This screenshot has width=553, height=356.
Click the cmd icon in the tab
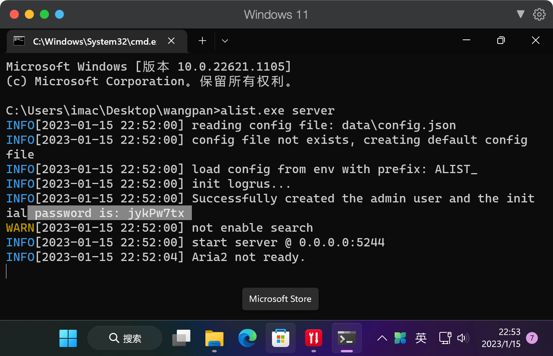19,41
